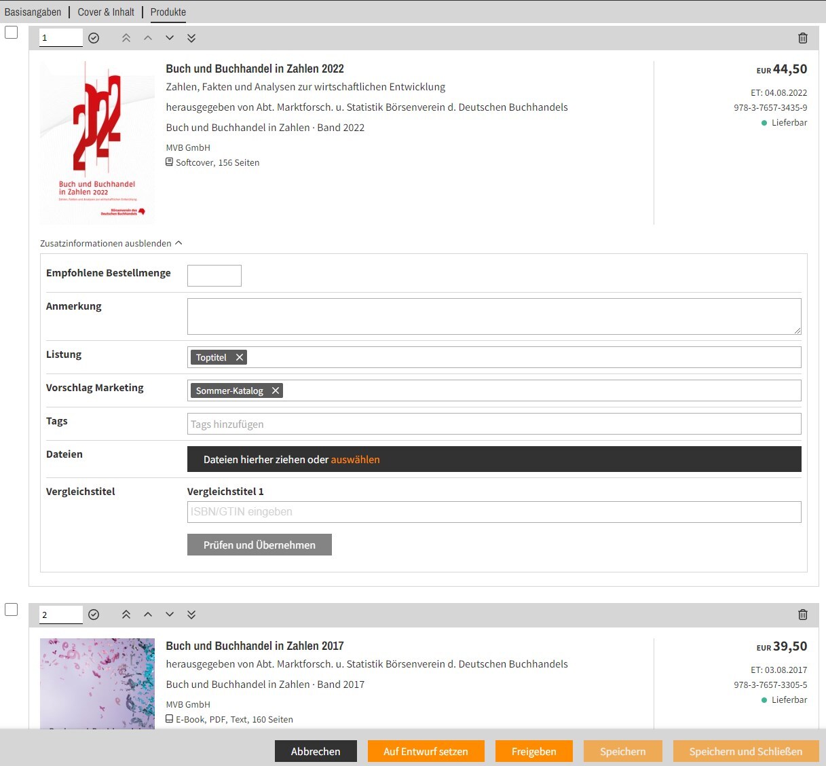Remove the Sommer-Katalog marketing tag

(x=276, y=390)
